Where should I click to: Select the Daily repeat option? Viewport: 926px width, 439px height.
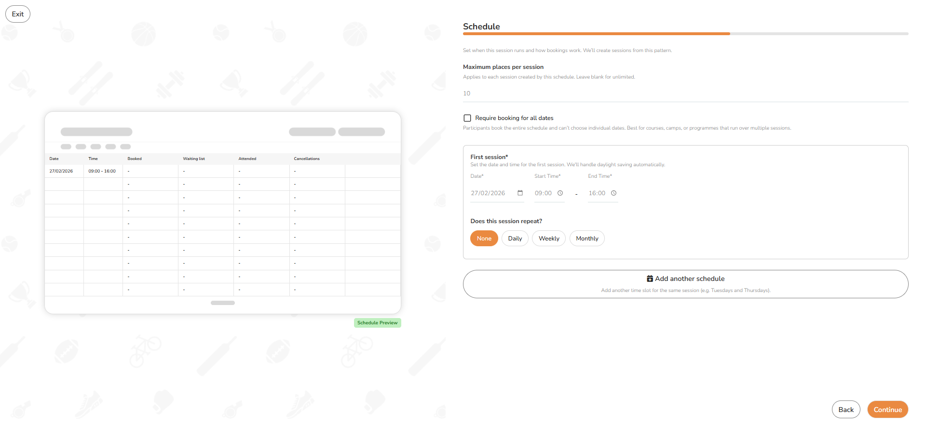515,239
